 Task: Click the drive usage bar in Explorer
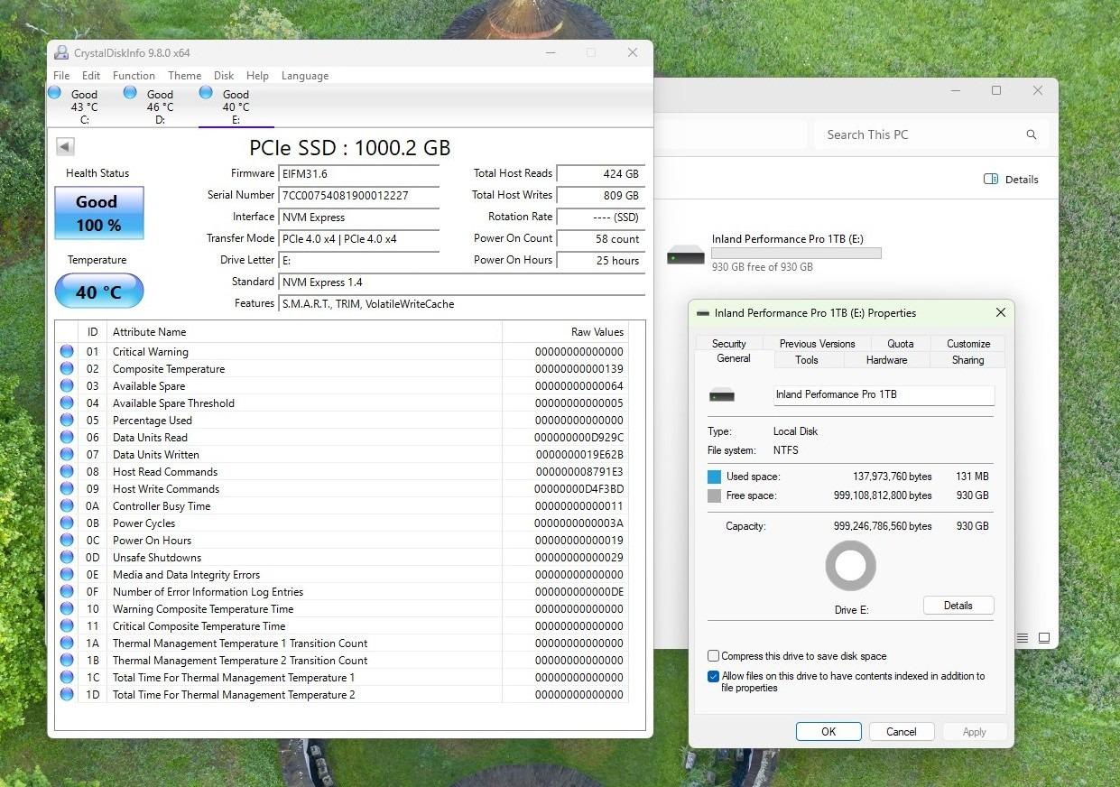796,254
